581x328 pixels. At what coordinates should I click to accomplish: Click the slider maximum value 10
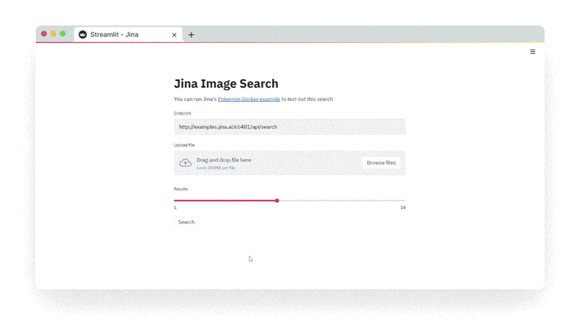(403, 208)
